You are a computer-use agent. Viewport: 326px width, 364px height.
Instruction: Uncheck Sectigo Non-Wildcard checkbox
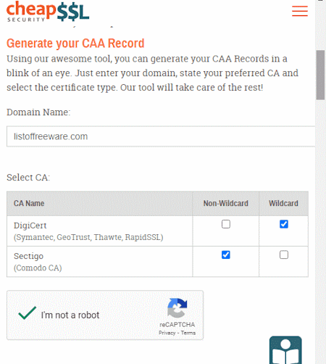(226, 255)
